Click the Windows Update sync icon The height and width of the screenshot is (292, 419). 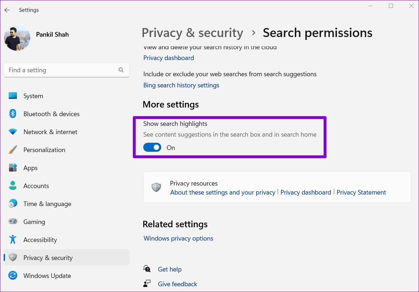pyautogui.click(x=13, y=275)
